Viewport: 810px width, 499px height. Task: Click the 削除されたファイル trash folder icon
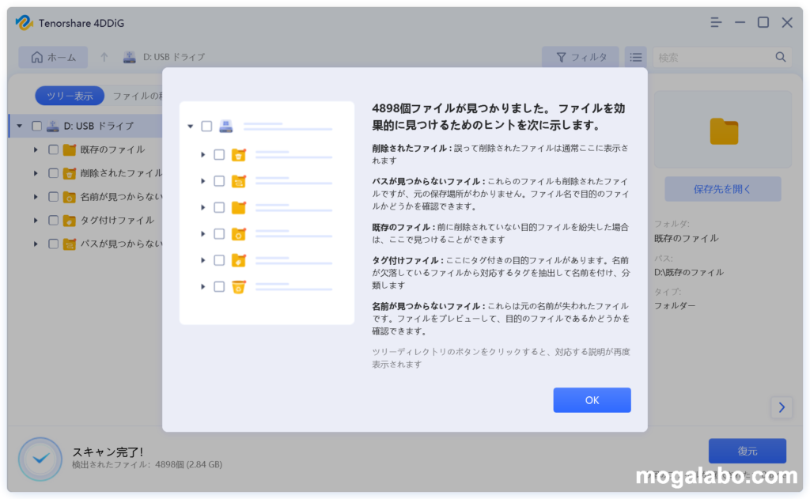[69, 173]
